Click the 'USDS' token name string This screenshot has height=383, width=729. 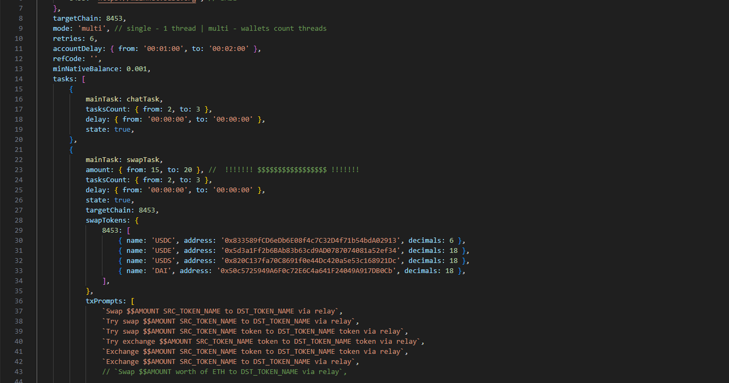click(x=163, y=260)
